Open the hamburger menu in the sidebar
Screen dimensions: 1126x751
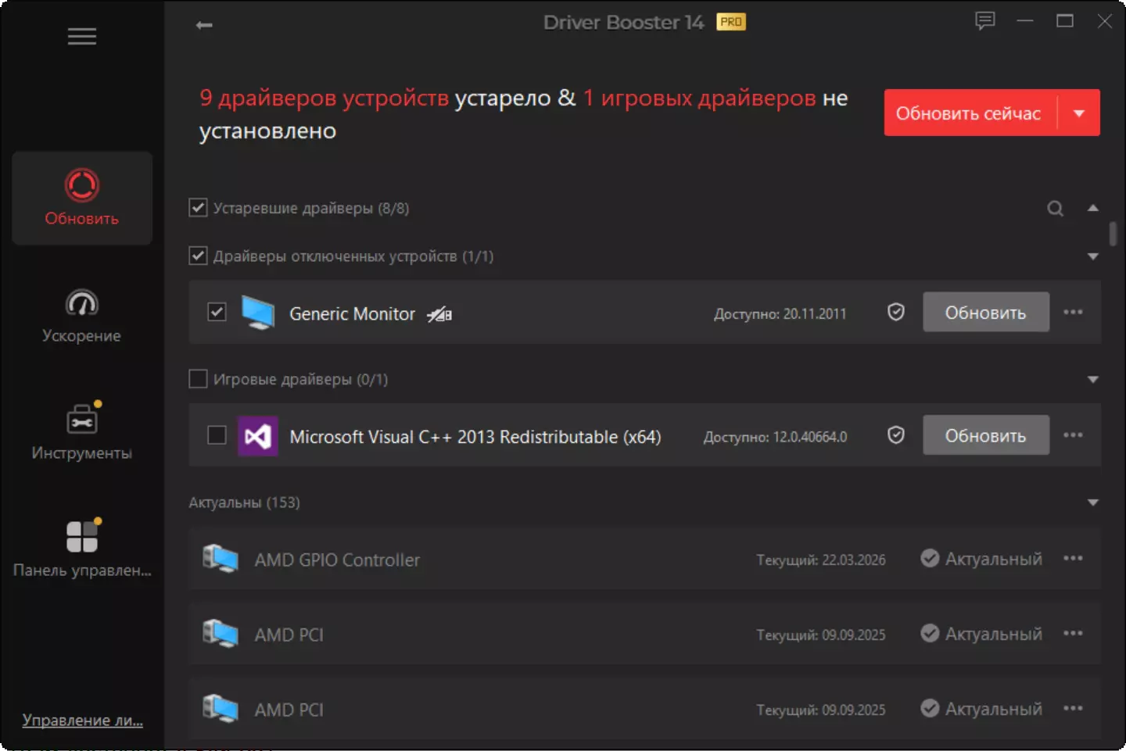tap(82, 37)
